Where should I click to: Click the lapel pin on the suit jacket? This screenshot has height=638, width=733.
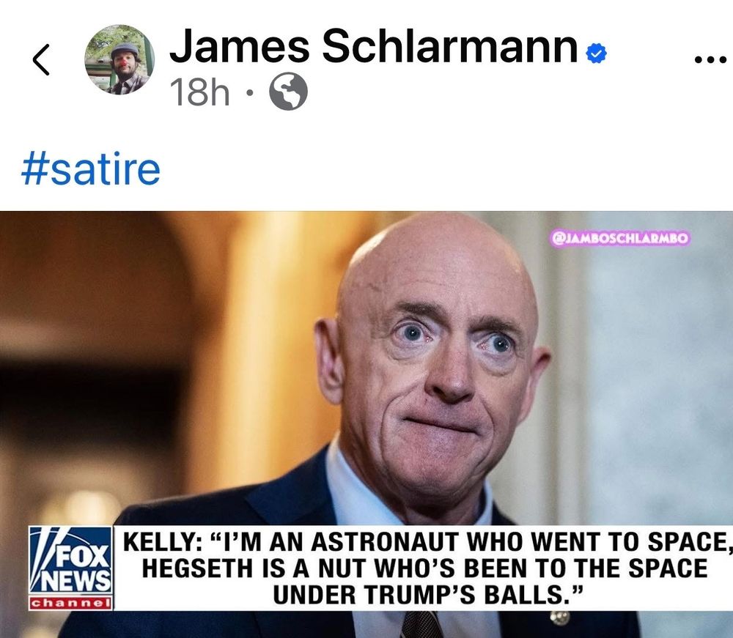(x=559, y=617)
